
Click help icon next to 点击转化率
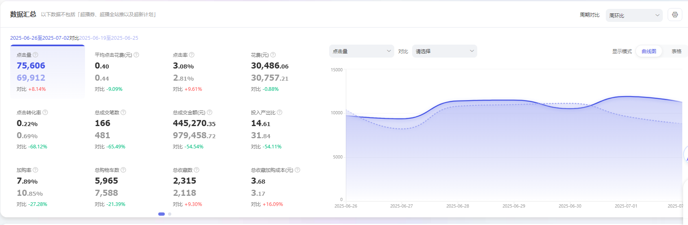click(45, 112)
